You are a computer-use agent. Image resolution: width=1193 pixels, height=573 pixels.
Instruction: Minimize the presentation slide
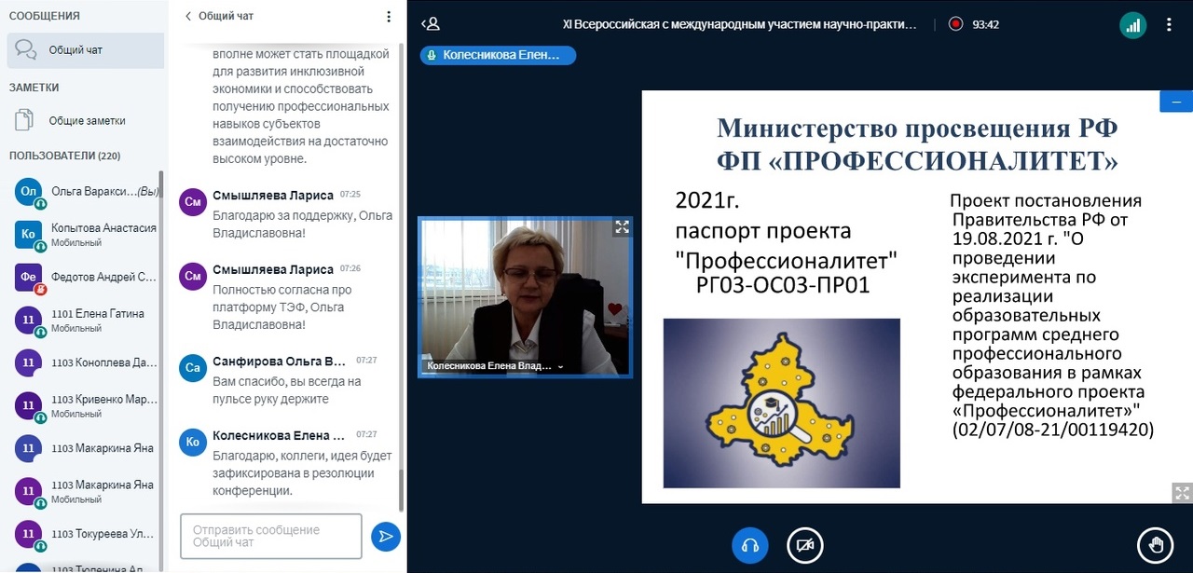(x=1175, y=101)
